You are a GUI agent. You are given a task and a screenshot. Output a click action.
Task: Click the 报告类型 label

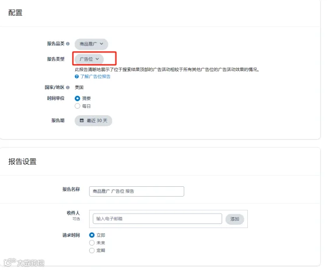(x=55, y=59)
